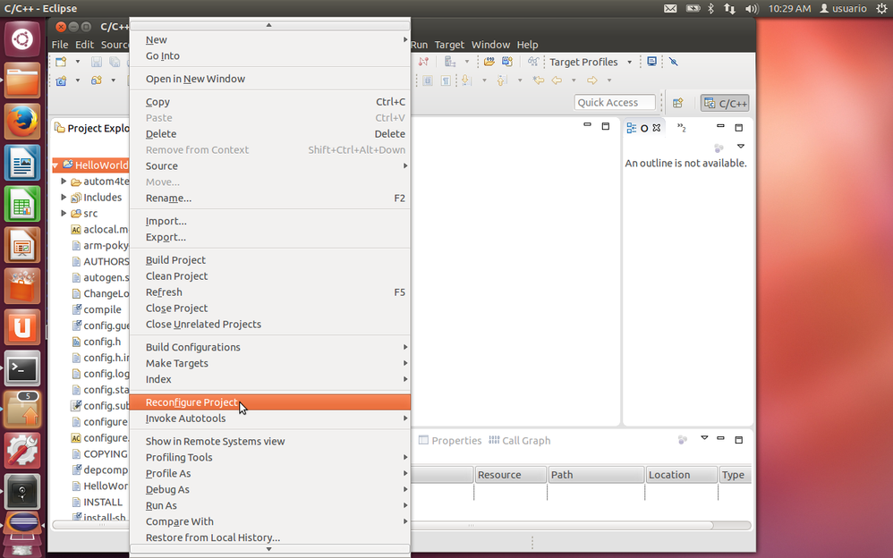Open the Terminal from the Ubuntu dock
Screen dimensions: 893x558
tap(21, 368)
